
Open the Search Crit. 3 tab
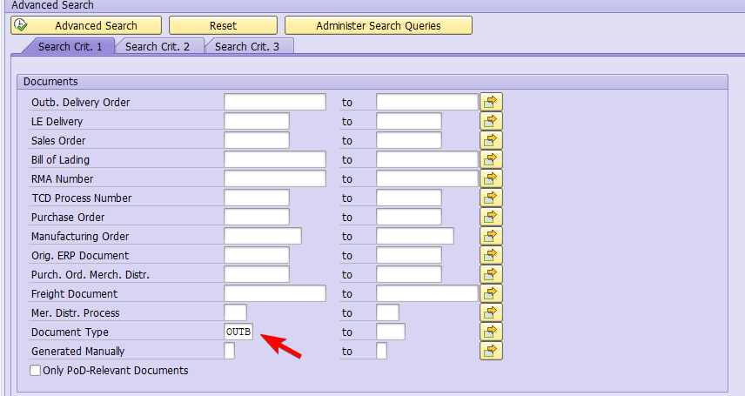click(x=247, y=46)
